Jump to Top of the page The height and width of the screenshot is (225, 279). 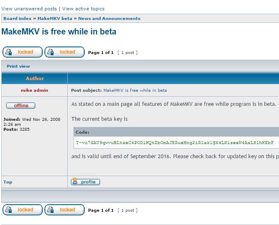click(x=8, y=182)
